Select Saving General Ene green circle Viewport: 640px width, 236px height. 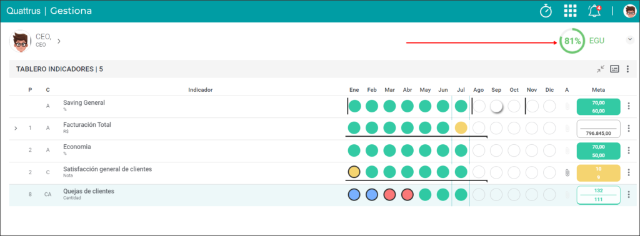[354, 106]
